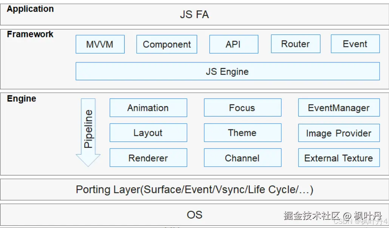Screen dimensions: 389x228
Task: Click the Component block
Action: (167, 44)
